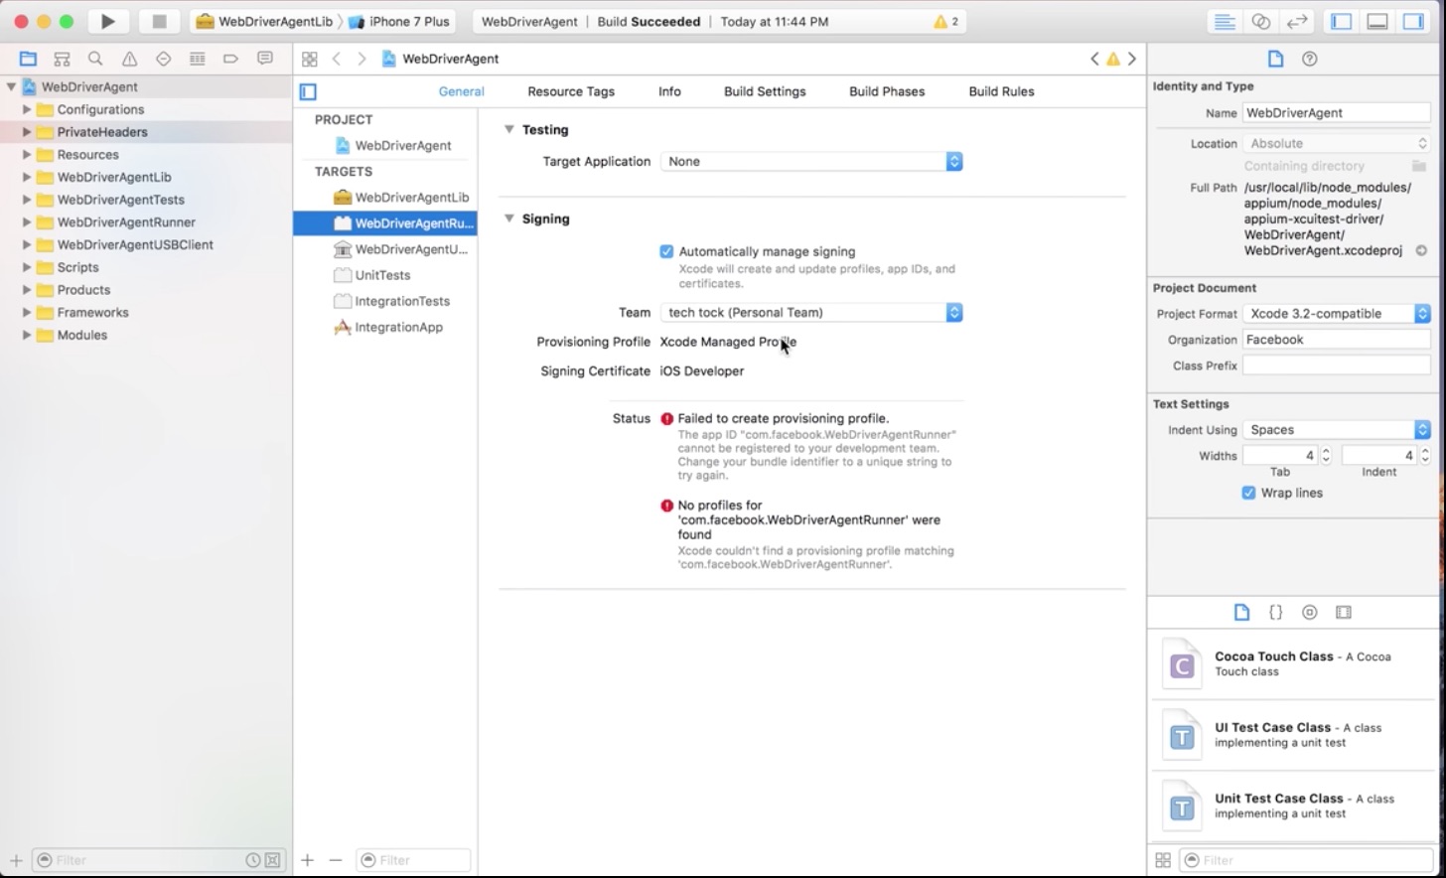Switch to the Version editor

(1296, 21)
